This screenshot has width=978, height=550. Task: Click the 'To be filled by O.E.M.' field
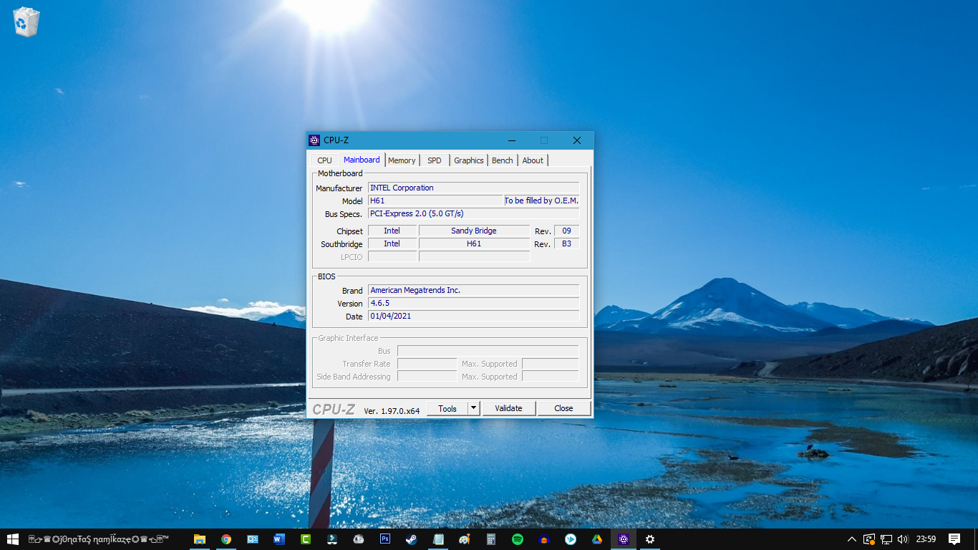tap(541, 201)
